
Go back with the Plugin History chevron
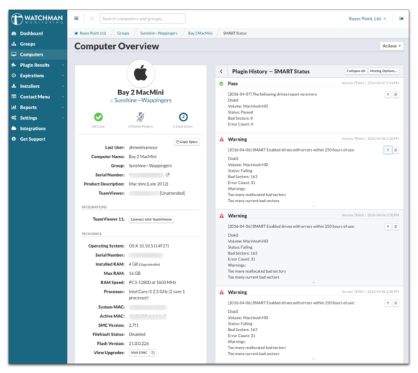[221, 71]
